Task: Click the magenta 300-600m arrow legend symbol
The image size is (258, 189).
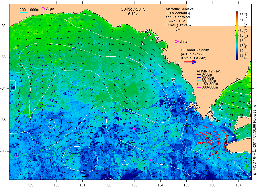Action: (199, 87)
